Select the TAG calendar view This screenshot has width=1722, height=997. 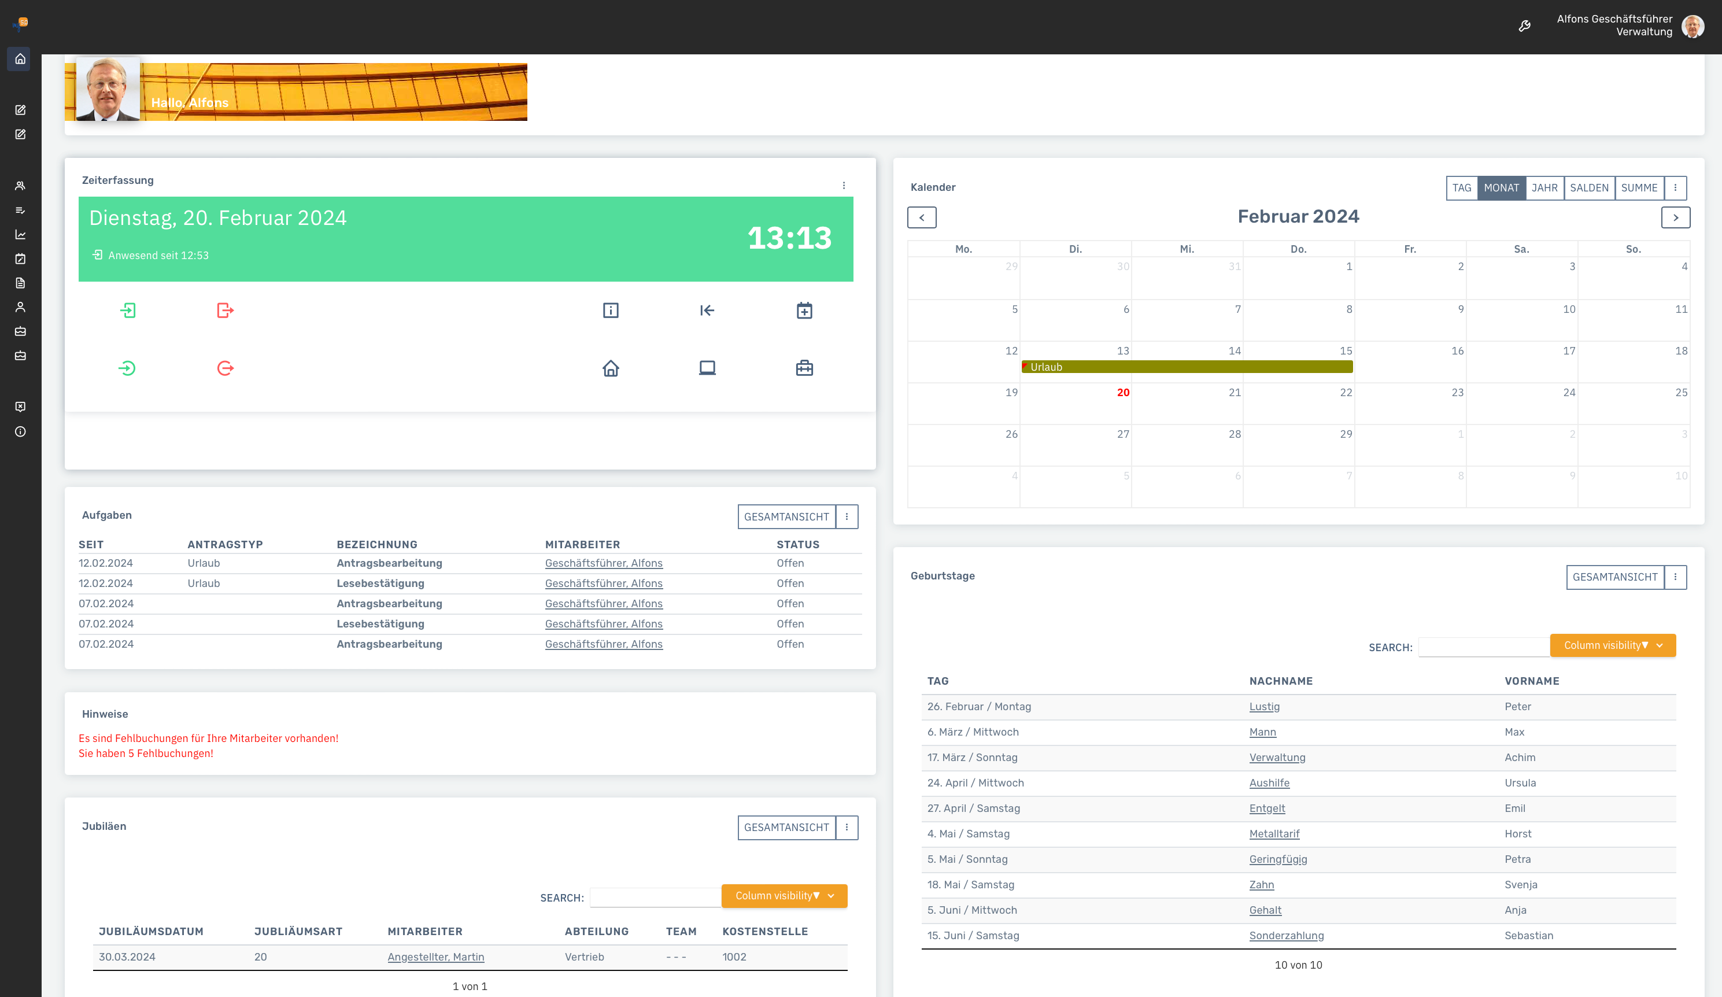[1462, 187]
